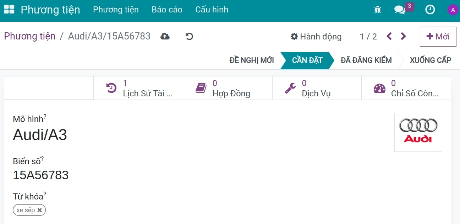Open the bug debug tools icon
Screen dimensions: 460x224
(378, 10)
